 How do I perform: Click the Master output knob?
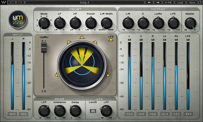(x=190, y=23)
